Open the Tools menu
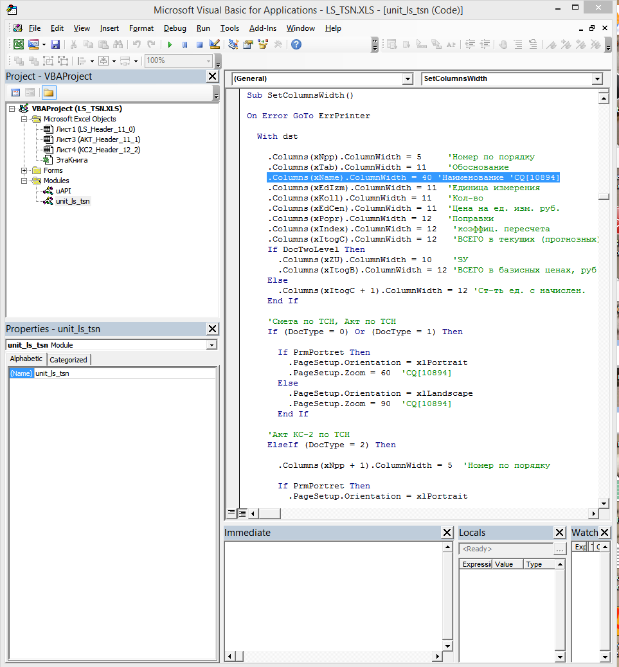Screen dimensions: 619x667 (229, 28)
